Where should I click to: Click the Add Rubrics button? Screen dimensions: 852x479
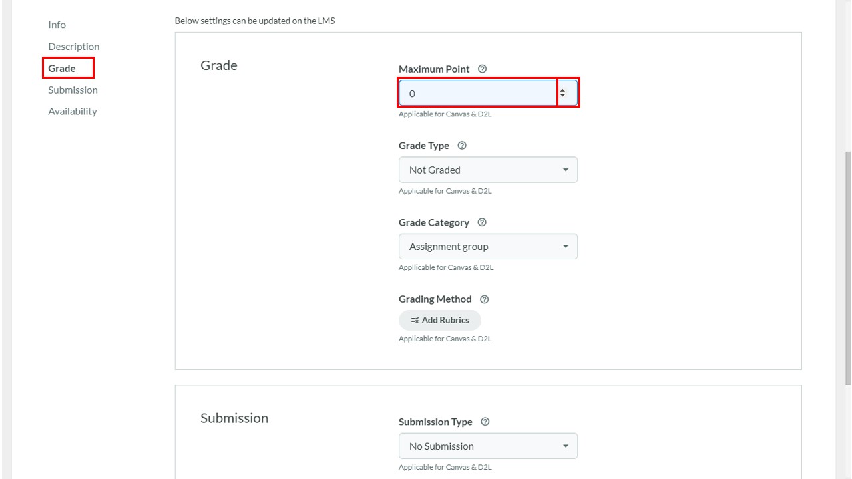[440, 320]
